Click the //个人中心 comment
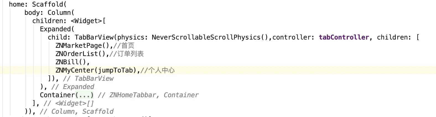Viewport: 436px width, 117px height. 158,70
